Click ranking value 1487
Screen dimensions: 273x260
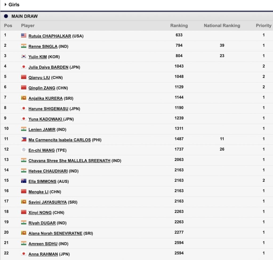[179, 139]
